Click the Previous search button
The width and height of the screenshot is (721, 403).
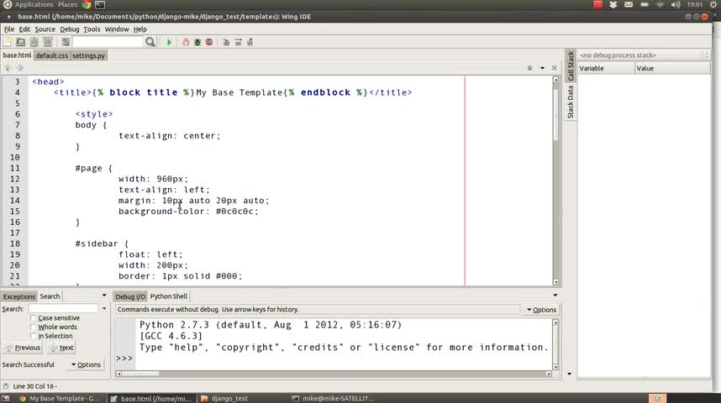[23, 348]
